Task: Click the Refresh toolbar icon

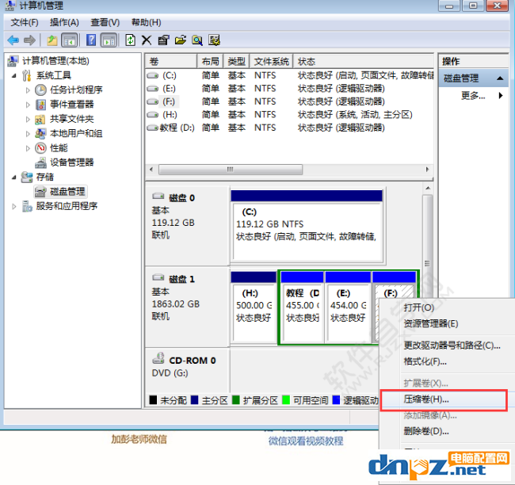Action: (x=131, y=40)
